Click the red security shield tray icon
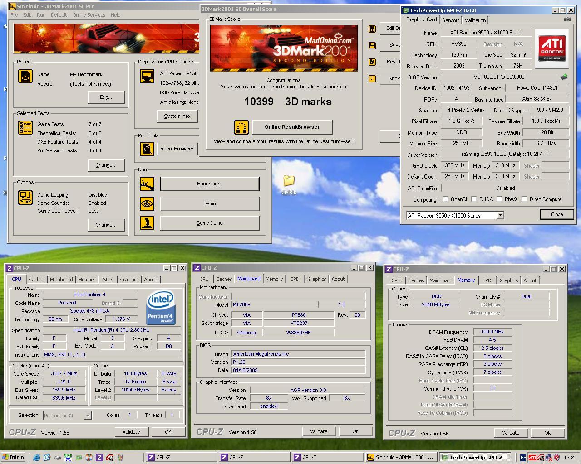 tap(556, 458)
